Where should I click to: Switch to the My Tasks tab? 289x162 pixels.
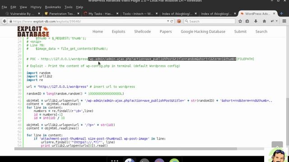click(x=101, y=14)
